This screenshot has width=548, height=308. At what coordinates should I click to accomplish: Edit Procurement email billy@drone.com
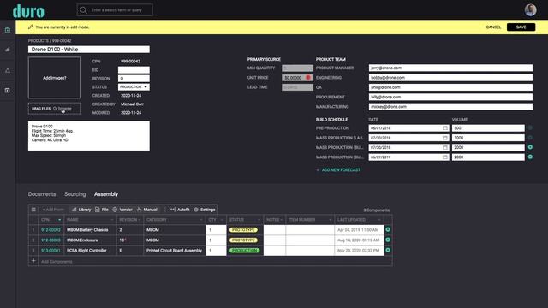450,97
